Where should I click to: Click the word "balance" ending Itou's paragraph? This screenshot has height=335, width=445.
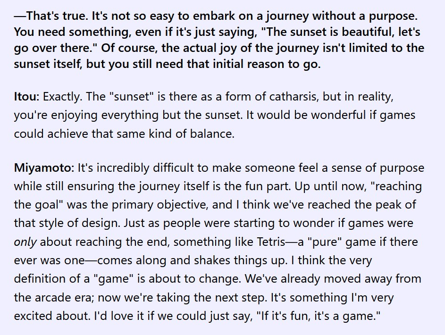[214, 134]
